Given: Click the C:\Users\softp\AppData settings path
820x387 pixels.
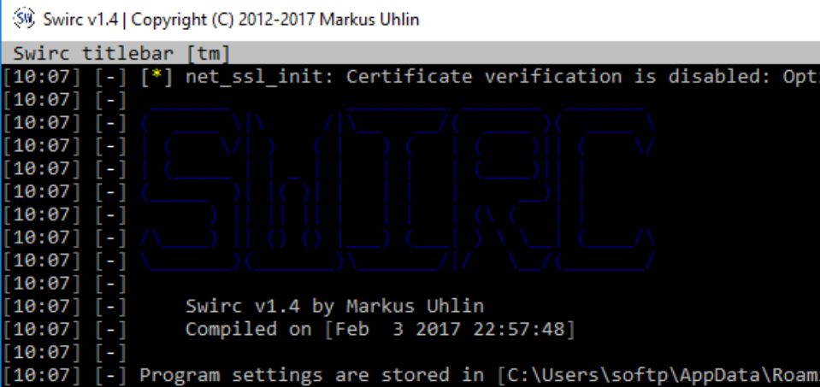Looking at the screenshot, I should pyautogui.click(x=660, y=375).
